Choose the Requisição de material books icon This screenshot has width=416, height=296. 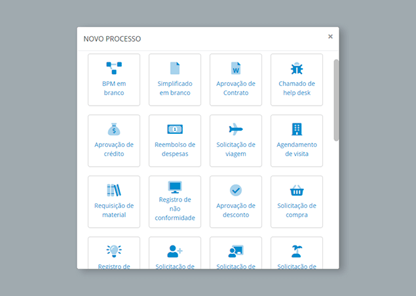tap(114, 190)
